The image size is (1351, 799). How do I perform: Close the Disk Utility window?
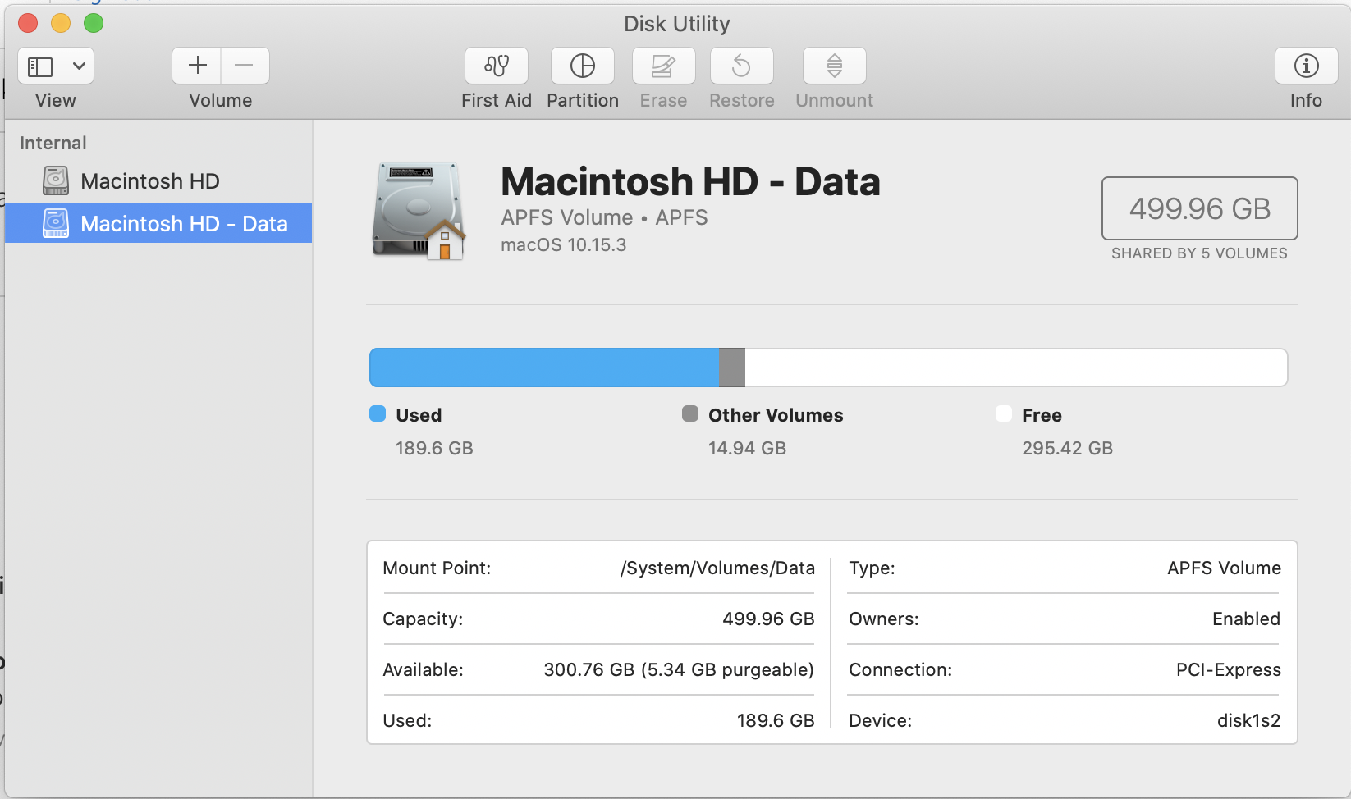(28, 23)
